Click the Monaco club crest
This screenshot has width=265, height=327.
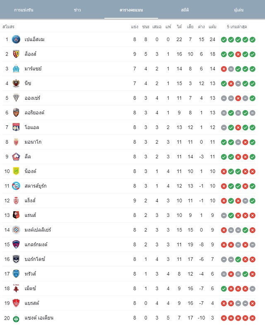point(16,142)
